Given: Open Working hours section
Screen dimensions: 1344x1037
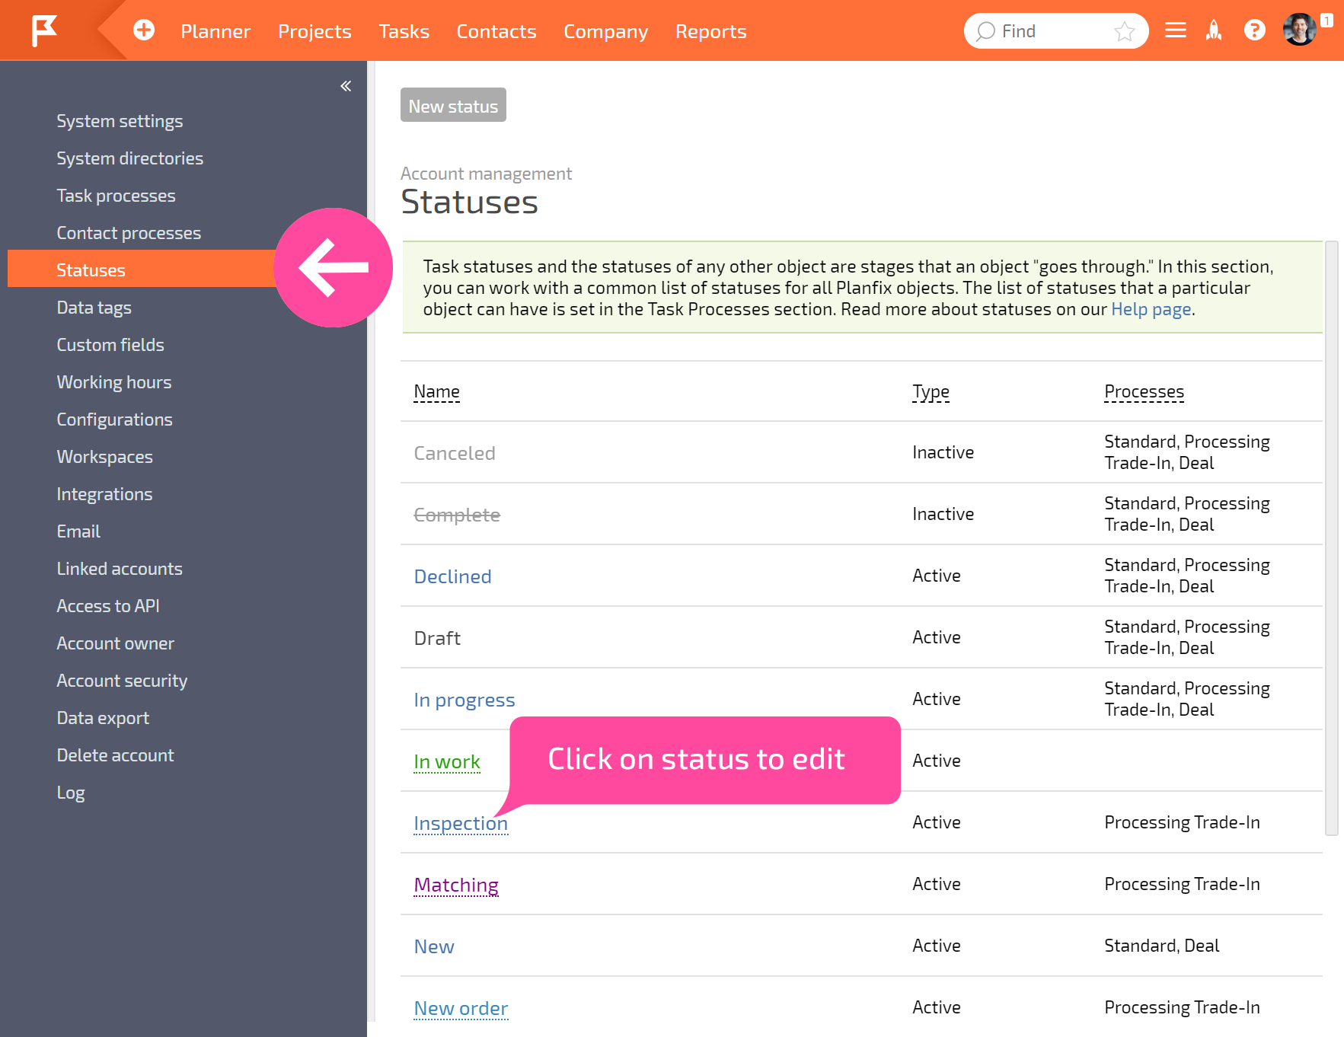Looking at the screenshot, I should point(114,382).
